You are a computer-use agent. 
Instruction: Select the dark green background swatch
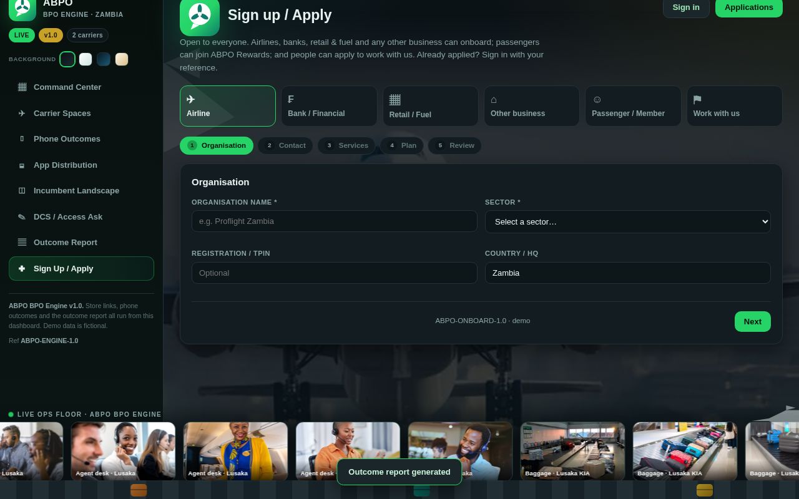[67, 59]
